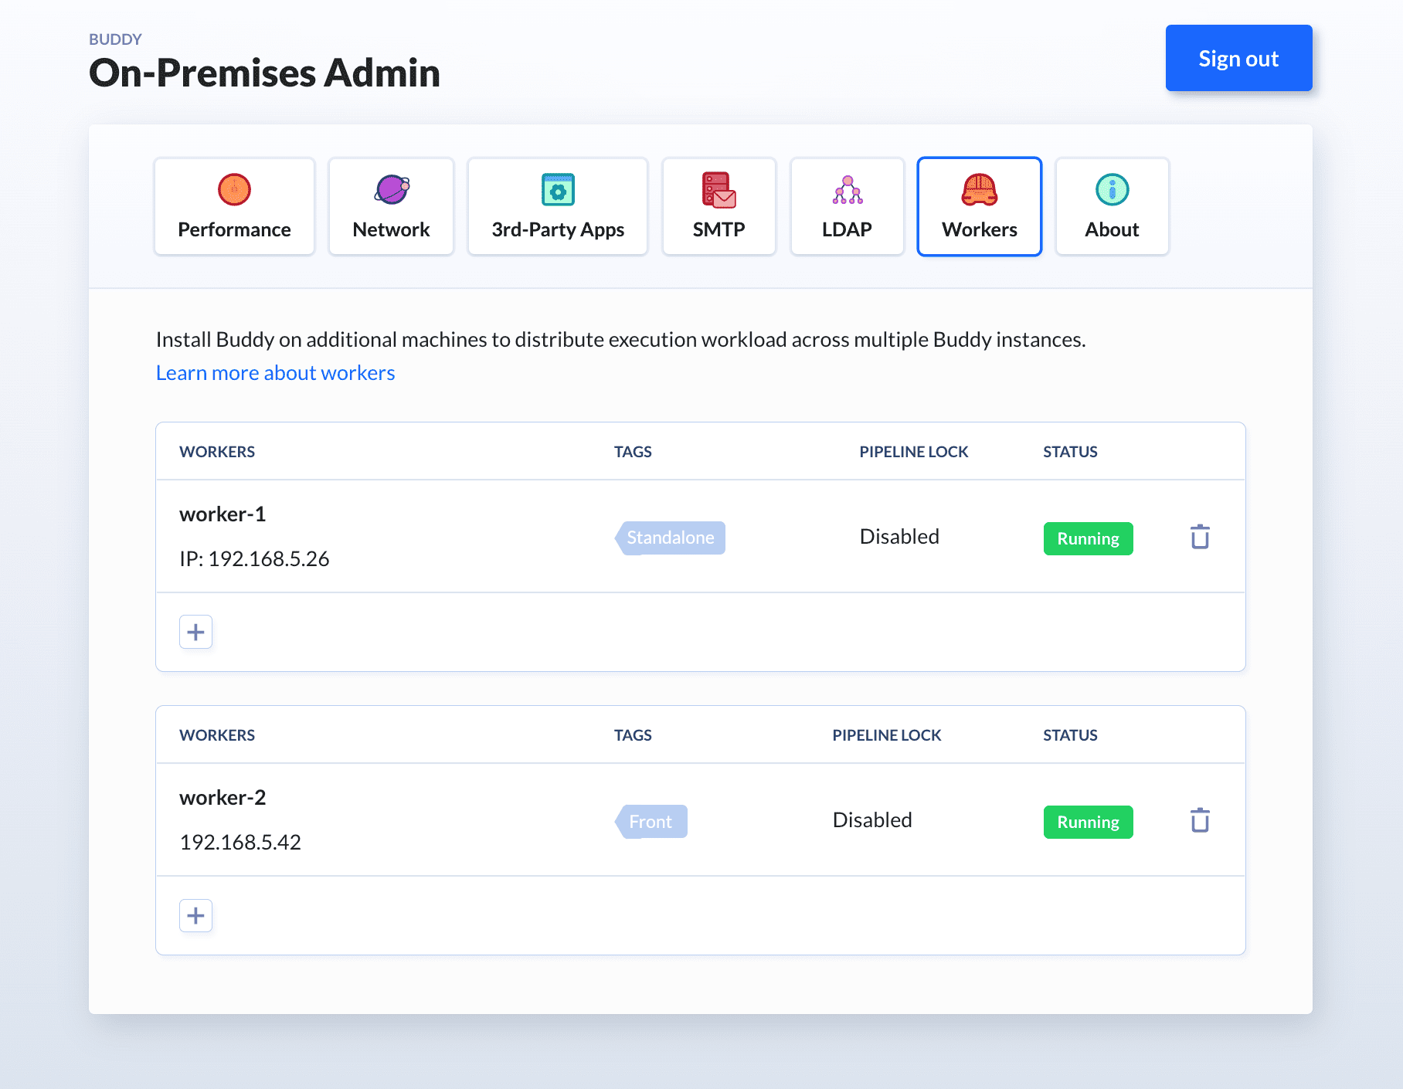Open the About tab

pyautogui.click(x=1112, y=206)
